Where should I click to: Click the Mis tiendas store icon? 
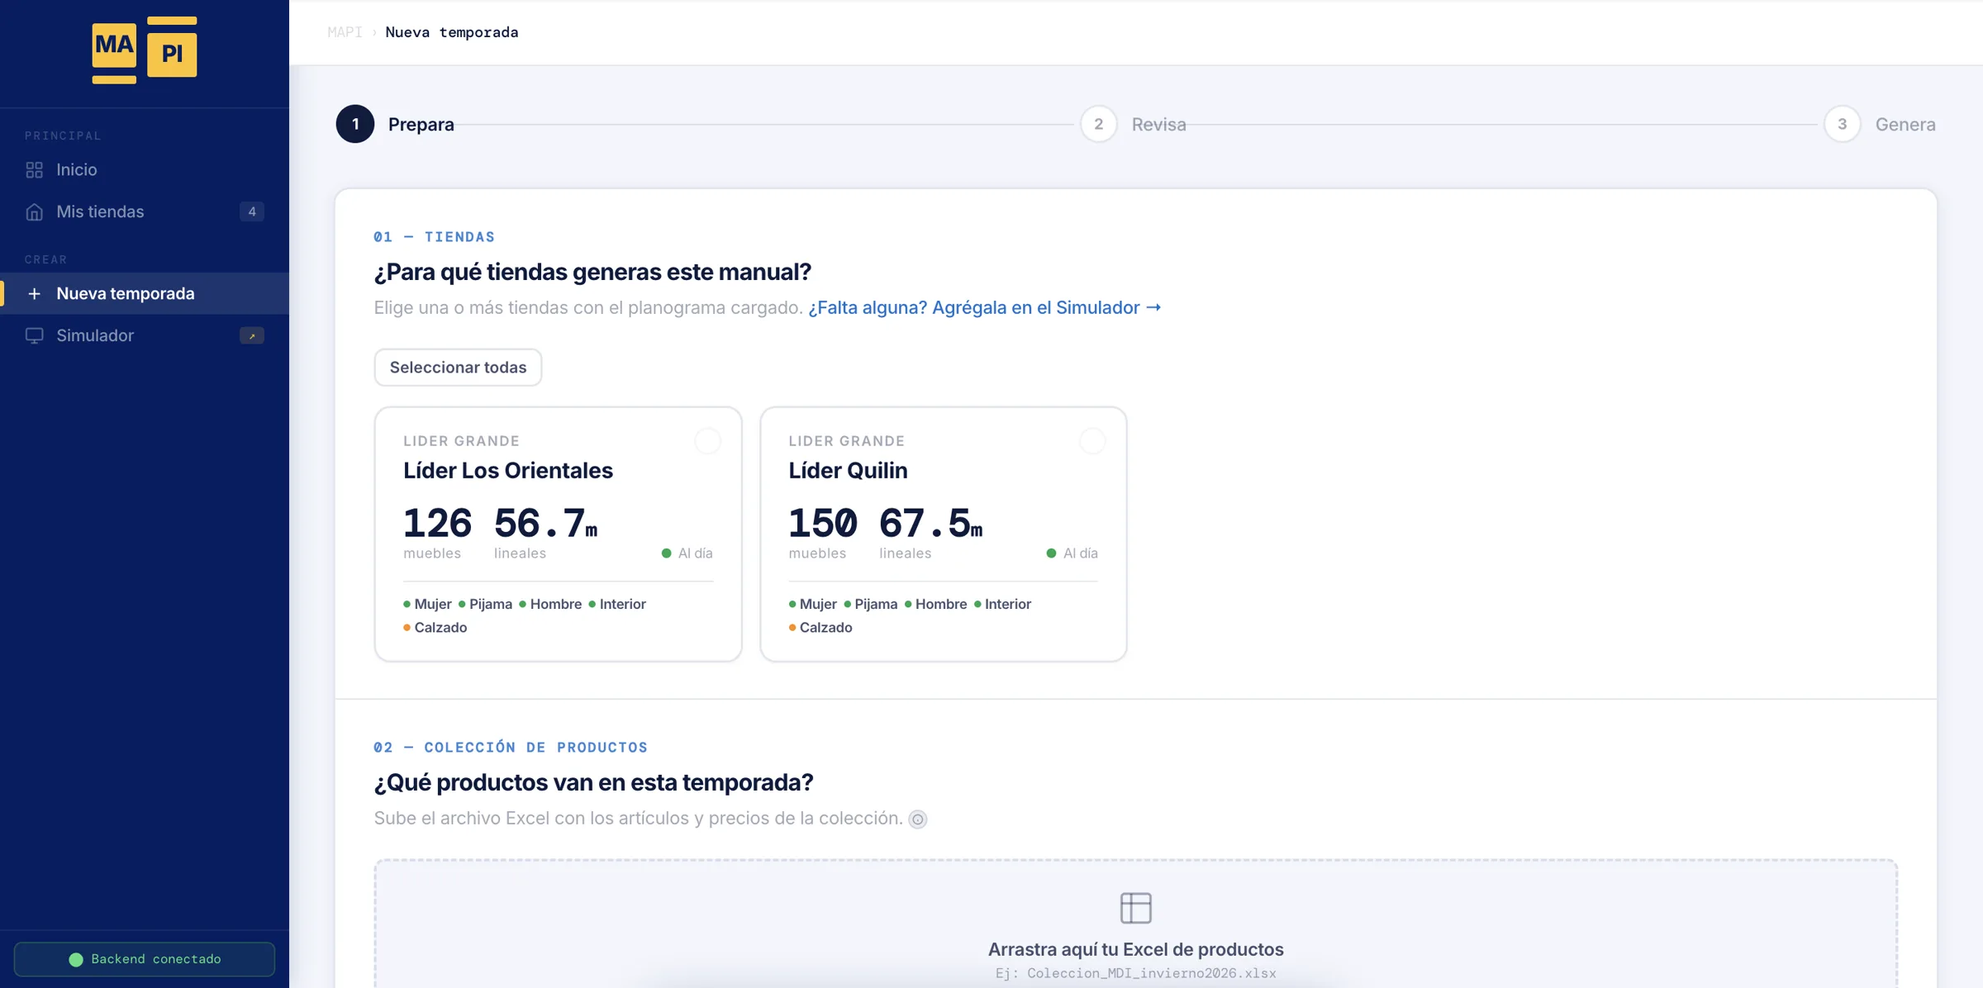34,212
